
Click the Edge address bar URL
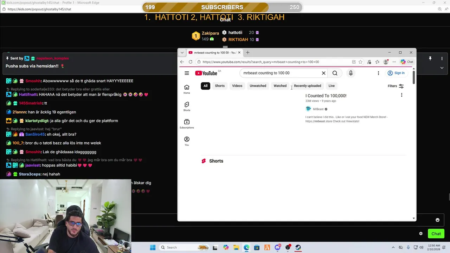[261, 62]
